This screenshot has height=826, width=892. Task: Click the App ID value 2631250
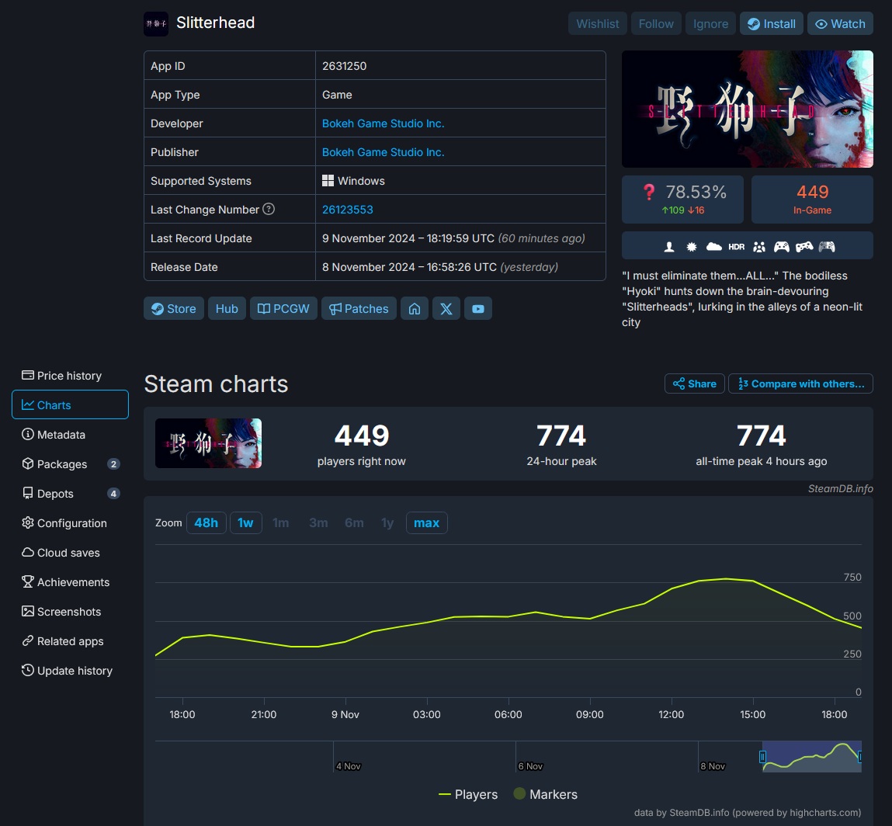tap(344, 66)
